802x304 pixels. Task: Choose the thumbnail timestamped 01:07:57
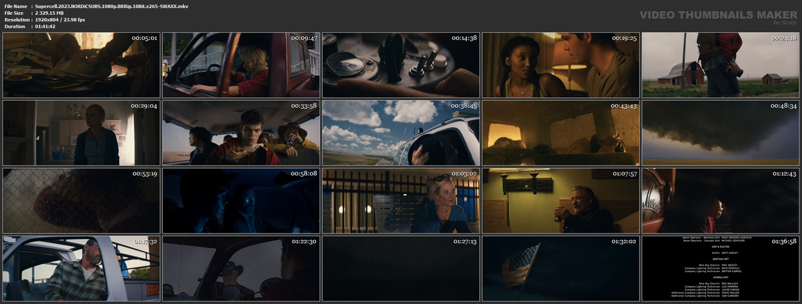click(x=561, y=201)
